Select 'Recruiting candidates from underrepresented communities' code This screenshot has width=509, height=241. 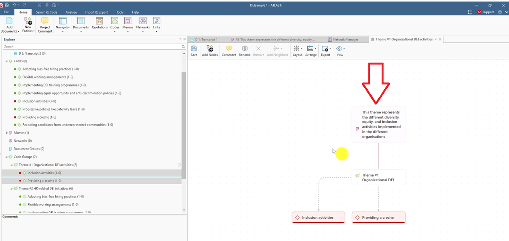click(68, 124)
